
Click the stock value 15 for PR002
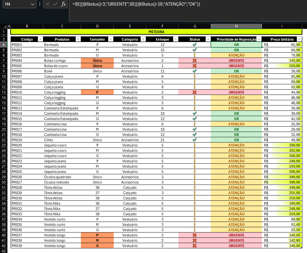[162, 50]
